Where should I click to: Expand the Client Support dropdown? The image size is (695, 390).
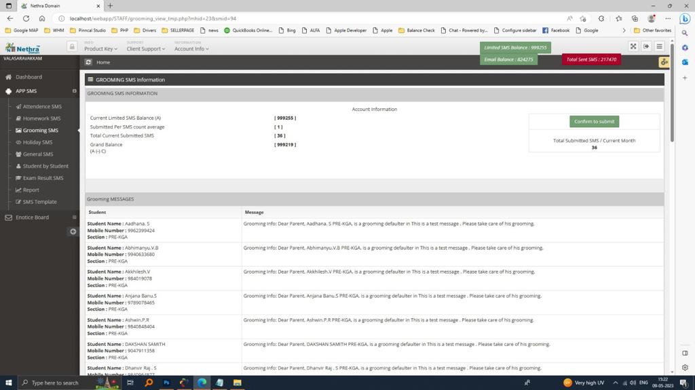(145, 49)
